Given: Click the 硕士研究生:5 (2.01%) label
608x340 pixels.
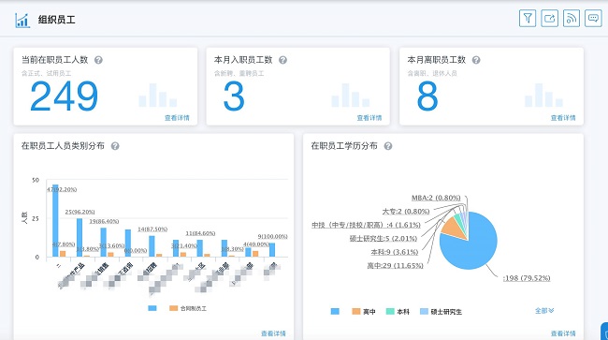Looking at the screenshot, I should (x=384, y=238).
